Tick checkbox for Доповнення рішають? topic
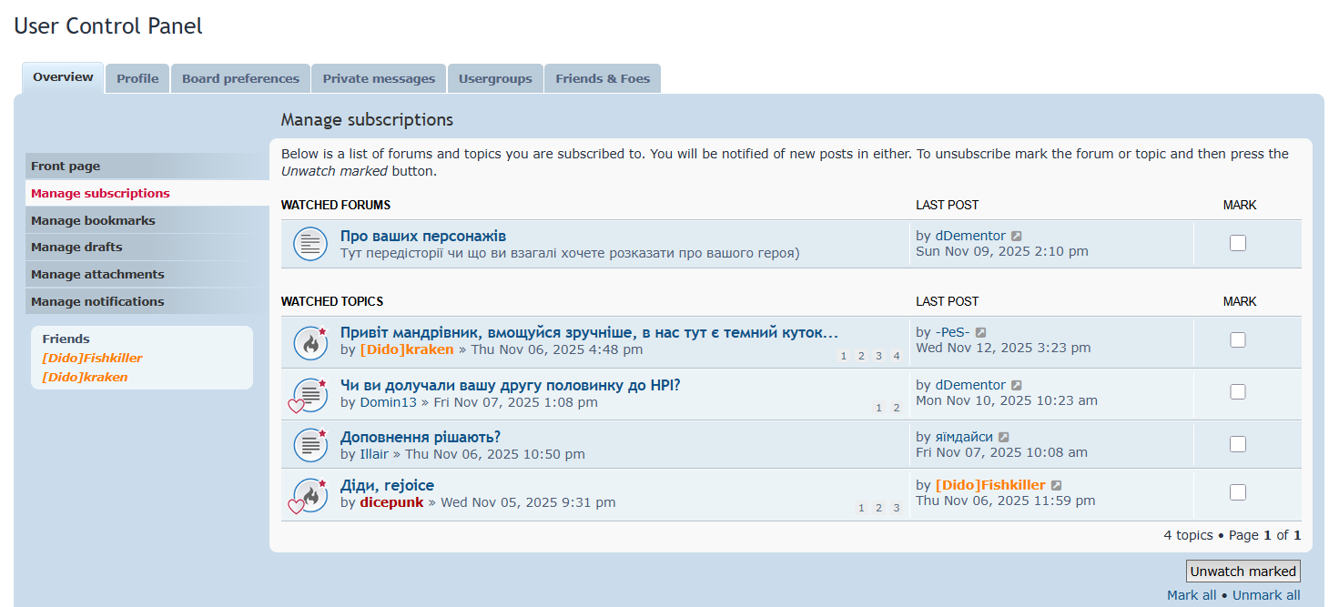Viewport: 1339px width, 607px height. [x=1237, y=444]
